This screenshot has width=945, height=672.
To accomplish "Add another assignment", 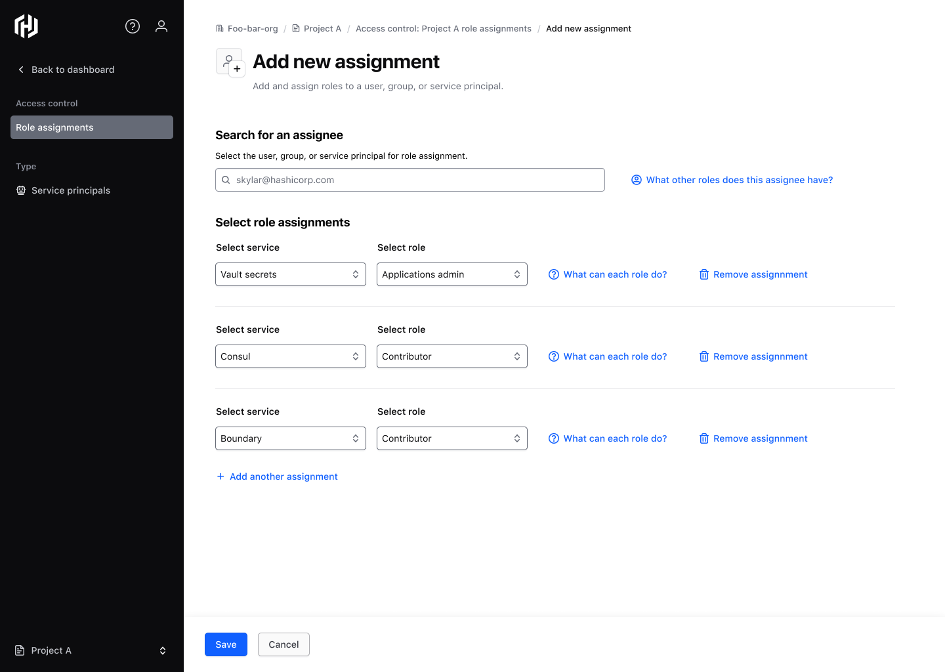I will (x=277, y=476).
